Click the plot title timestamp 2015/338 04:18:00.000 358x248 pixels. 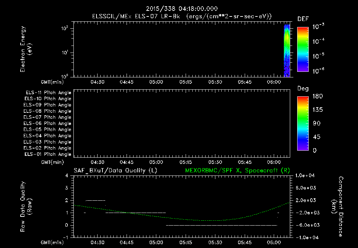click(182, 9)
